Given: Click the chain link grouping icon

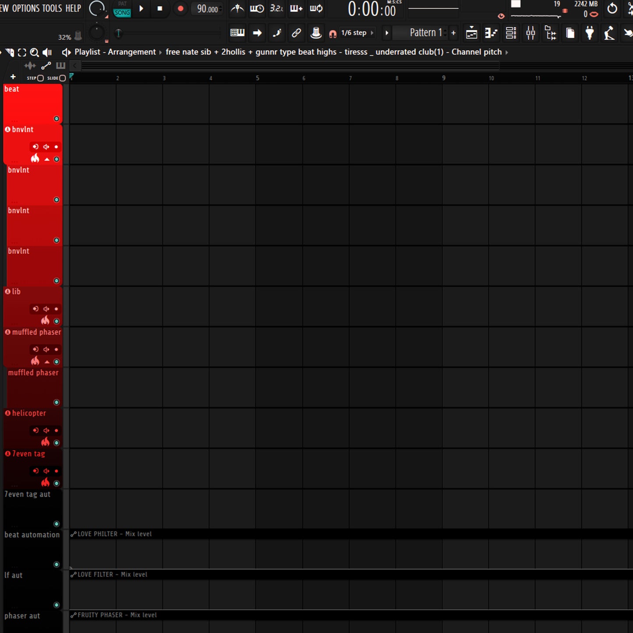Looking at the screenshot, I should coord(297,32).
